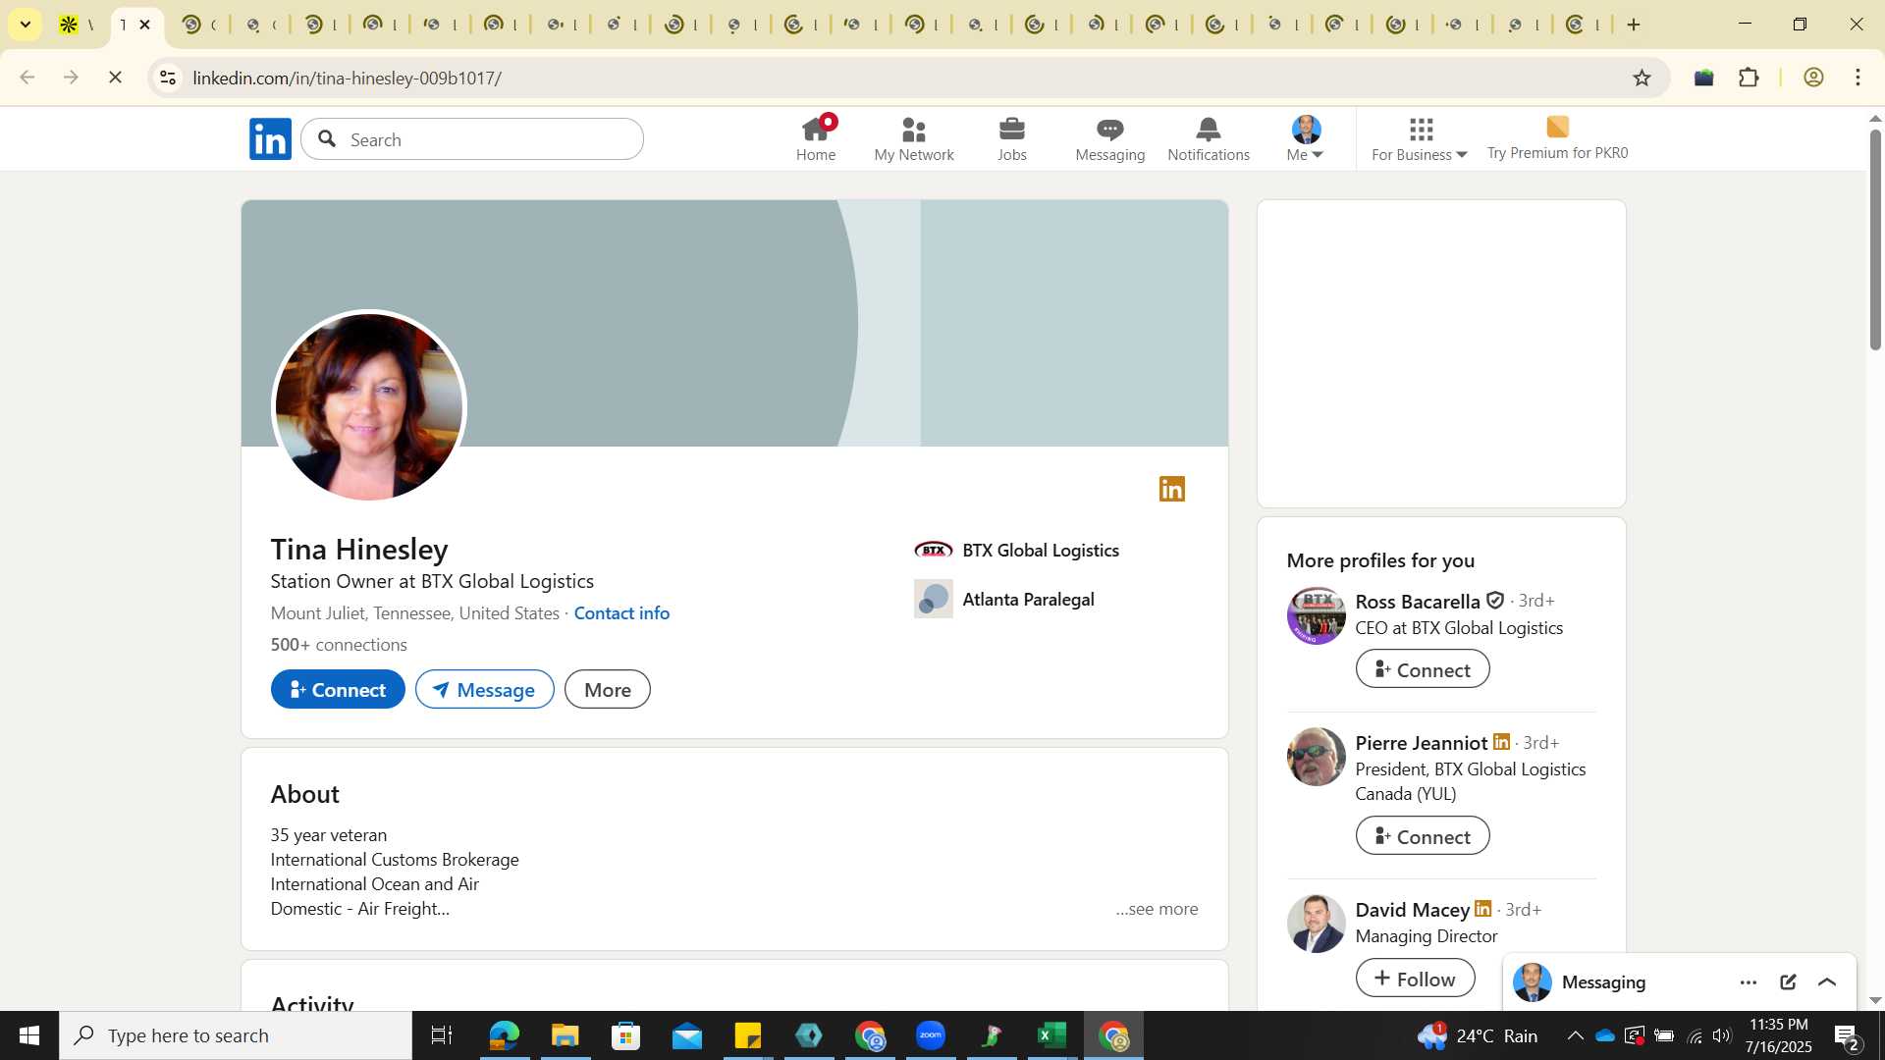Viewport: 1885px width, 1060px height.
Task: Close the current LinkedIn tab
Action: pyautogui.click(x=145, y=25)
